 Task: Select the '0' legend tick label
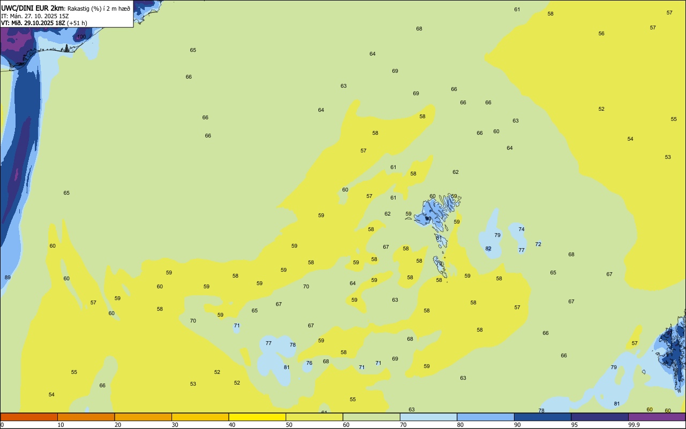tap(2, 425)
